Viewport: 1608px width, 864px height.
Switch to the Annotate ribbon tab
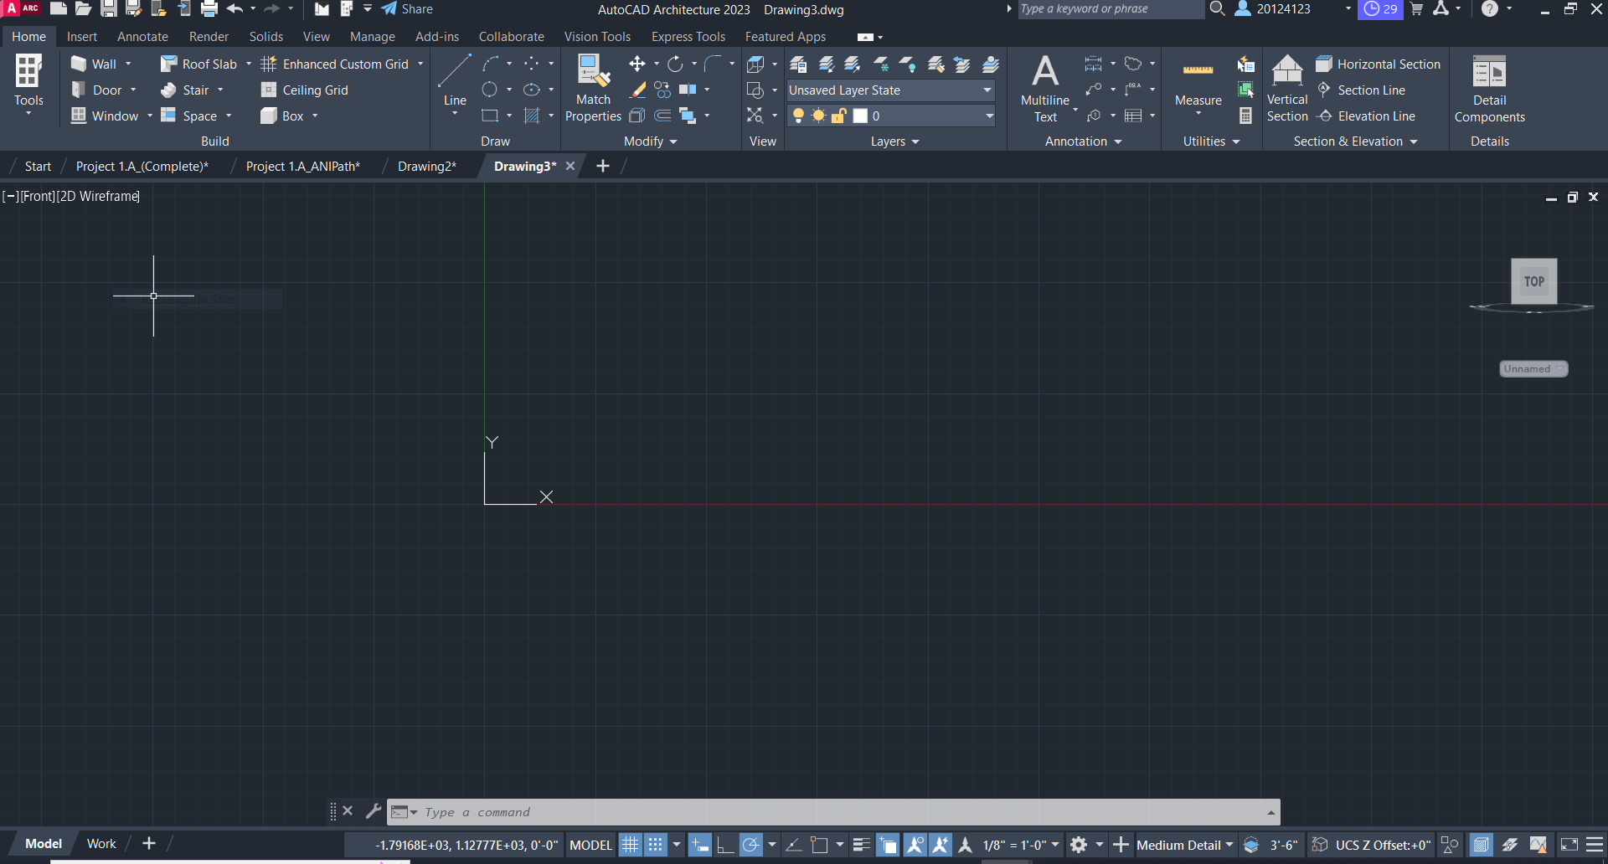pos(142,37)
